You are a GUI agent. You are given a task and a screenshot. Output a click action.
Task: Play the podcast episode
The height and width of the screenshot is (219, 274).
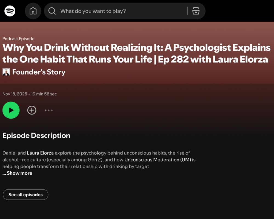[11, 110]
